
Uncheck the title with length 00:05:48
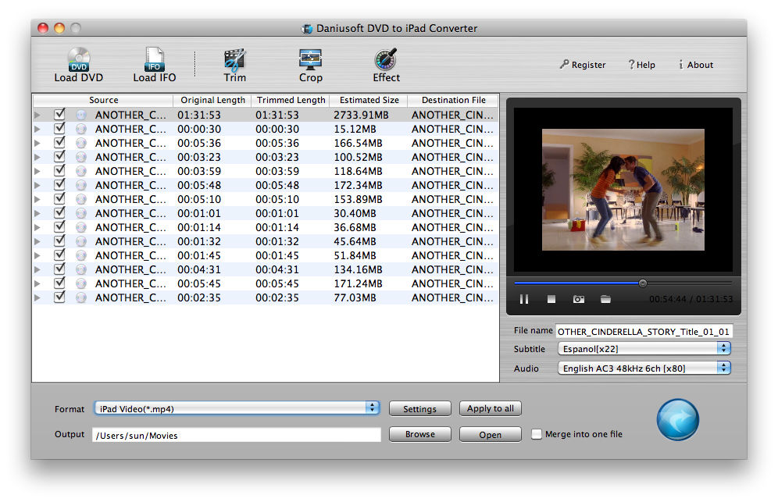[x=59, y=184]
